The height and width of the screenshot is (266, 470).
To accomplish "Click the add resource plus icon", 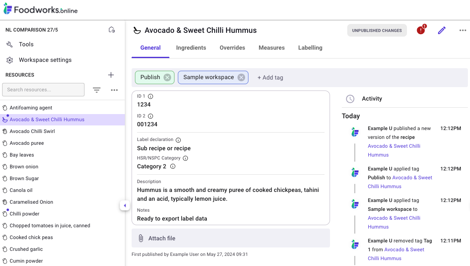I will click(x=111, y=75).
